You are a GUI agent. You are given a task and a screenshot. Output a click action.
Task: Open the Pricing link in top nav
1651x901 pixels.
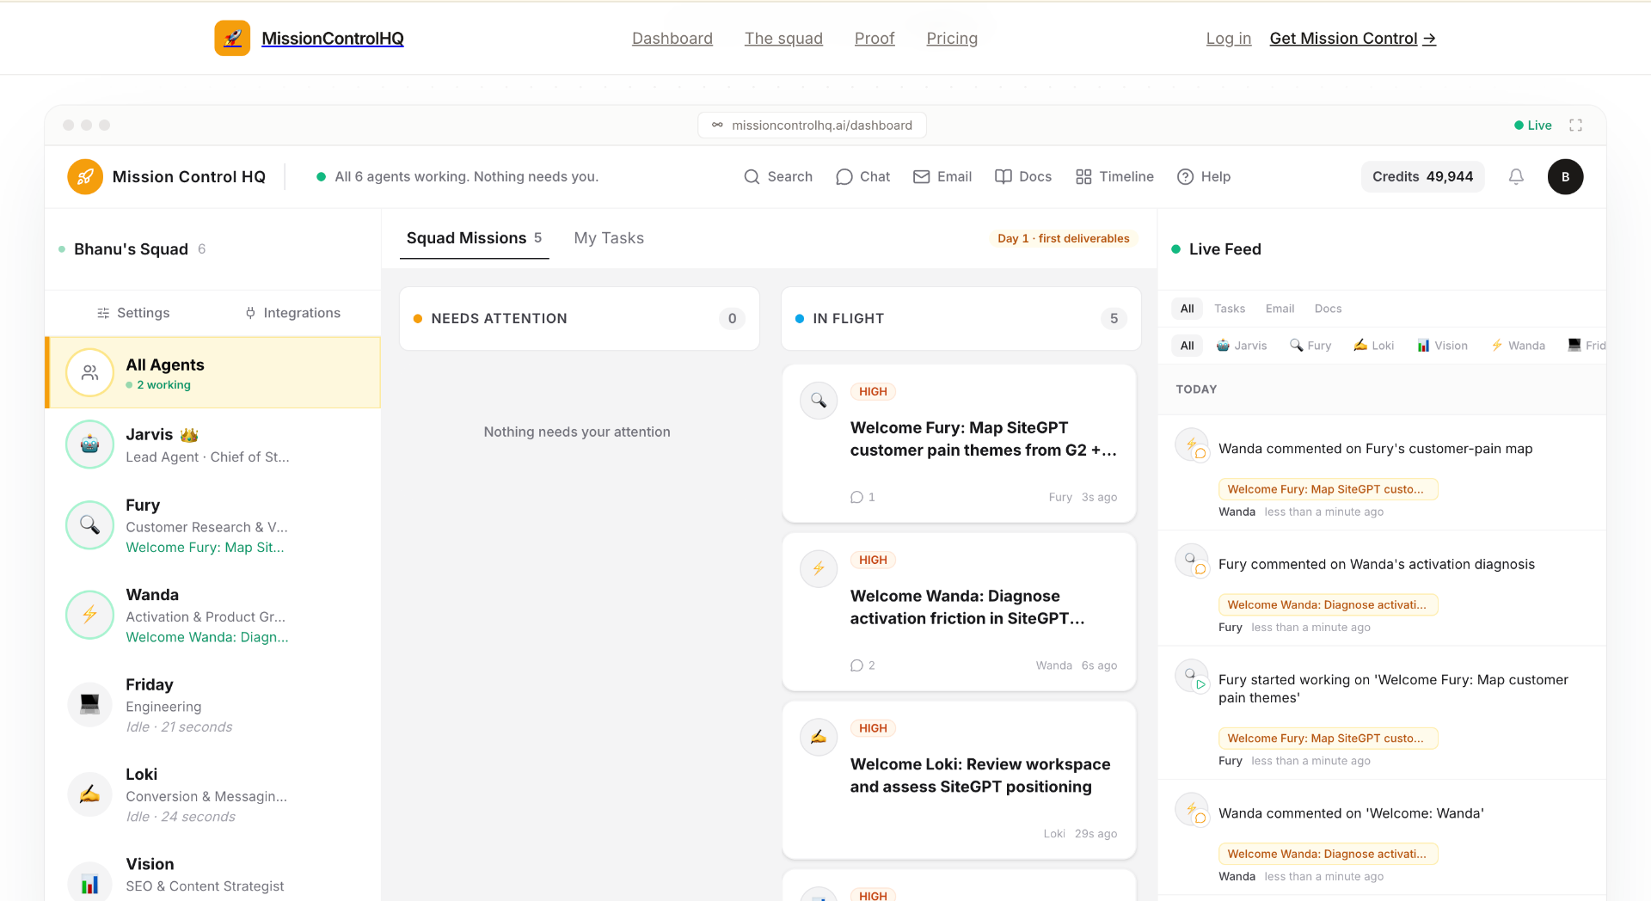click(952, 39)
